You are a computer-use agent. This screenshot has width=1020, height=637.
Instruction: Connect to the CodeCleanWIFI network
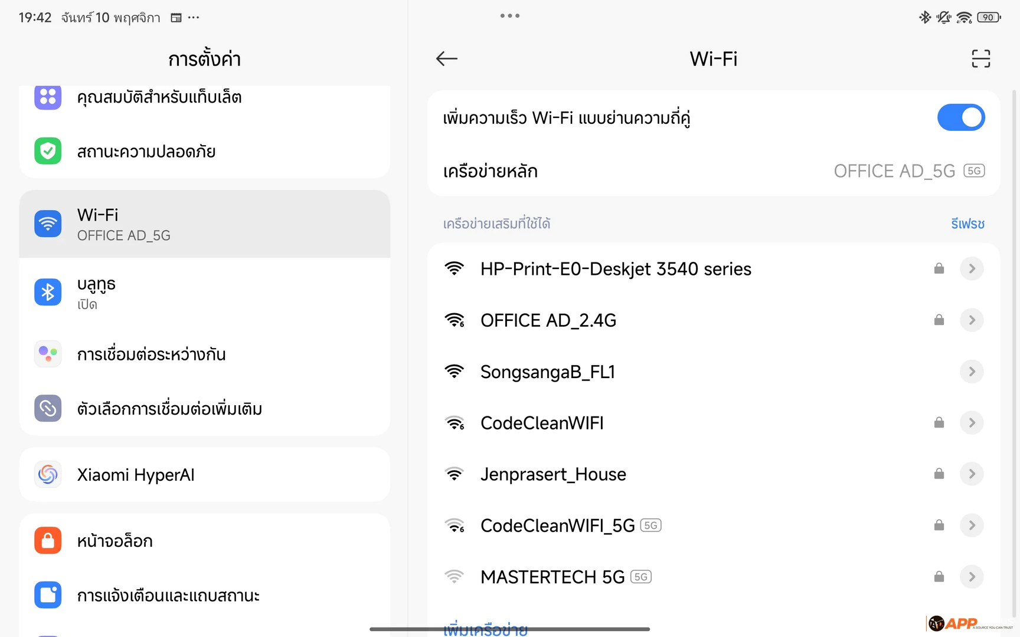coord(542,423)
